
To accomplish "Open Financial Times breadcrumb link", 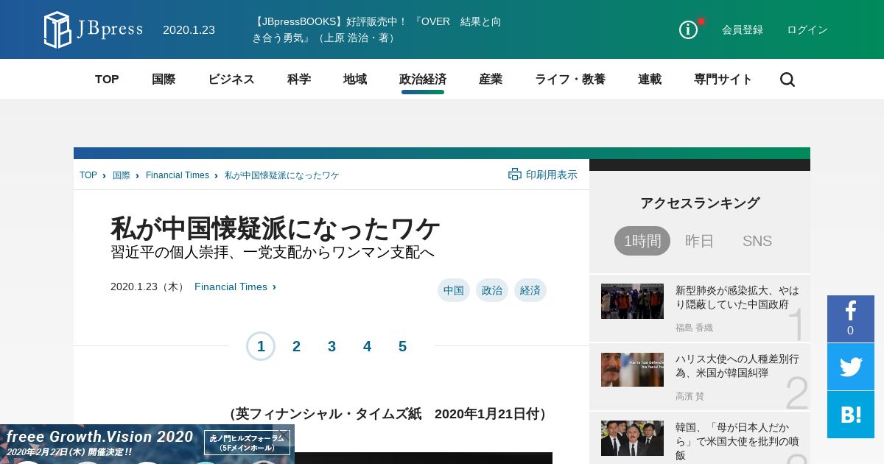I will click(177, 175).
